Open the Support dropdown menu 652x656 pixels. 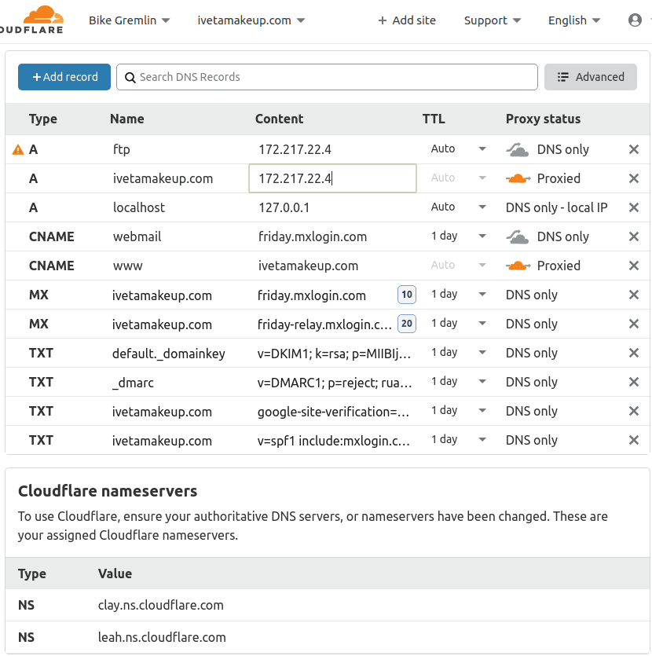point(493,20)
